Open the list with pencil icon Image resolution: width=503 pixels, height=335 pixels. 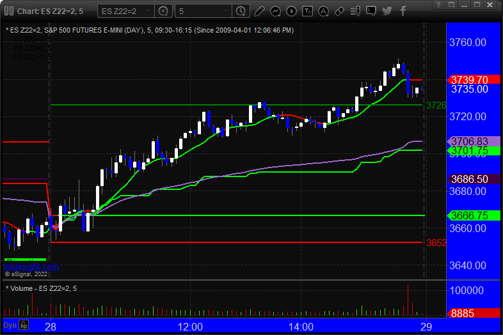pyautogui.click(x=355, y=12)
